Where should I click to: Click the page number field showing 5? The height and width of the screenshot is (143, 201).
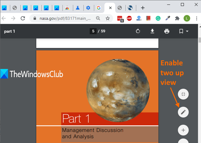[93, 31]
